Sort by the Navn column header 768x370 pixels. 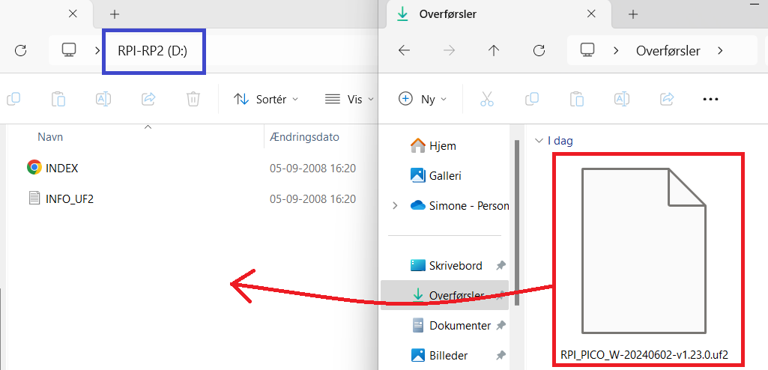coord(50,137)
